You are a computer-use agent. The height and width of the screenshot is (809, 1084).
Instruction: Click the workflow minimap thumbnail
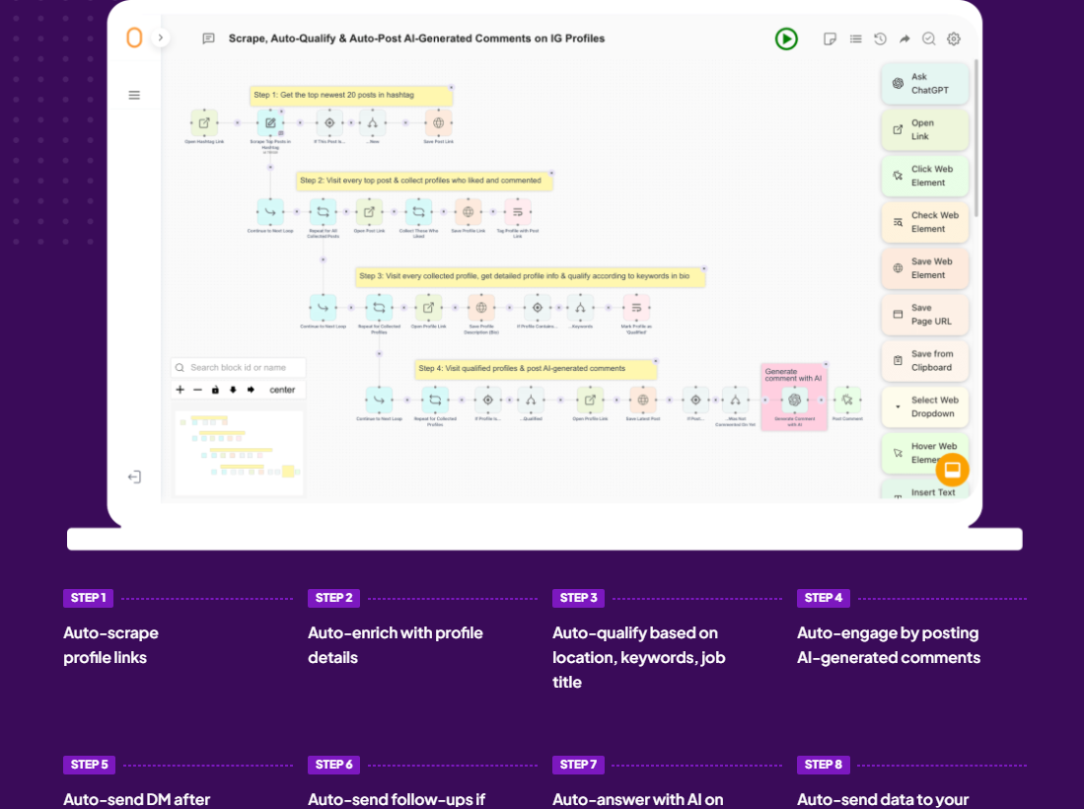tap(239, 452)
